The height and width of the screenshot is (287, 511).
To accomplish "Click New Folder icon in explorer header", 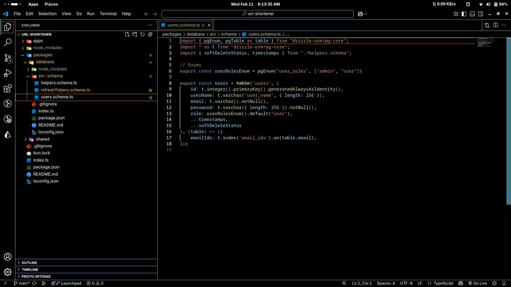I will coord(135,34).
